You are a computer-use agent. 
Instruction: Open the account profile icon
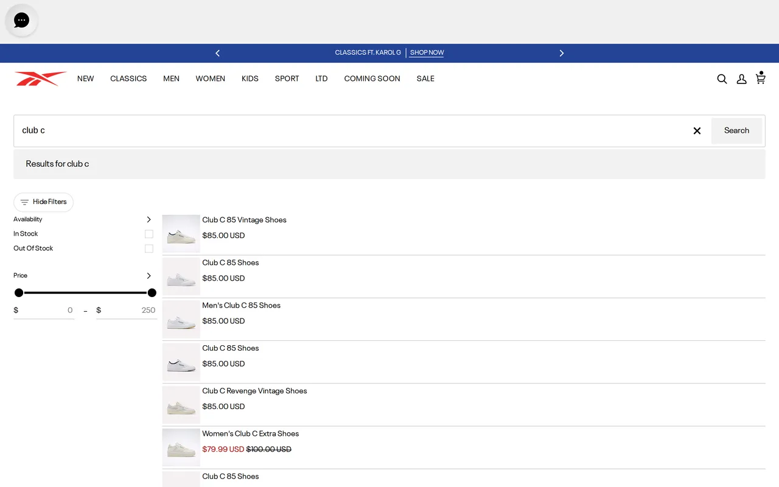coord(741,79)
